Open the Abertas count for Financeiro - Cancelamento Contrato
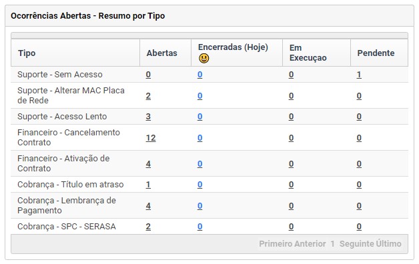 pyautogui.click(x=151, y=138)
